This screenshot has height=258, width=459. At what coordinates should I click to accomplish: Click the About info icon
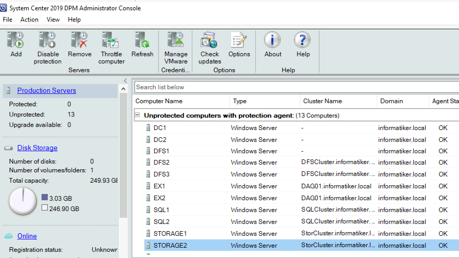pyautogui.click(x=272, y=40)
